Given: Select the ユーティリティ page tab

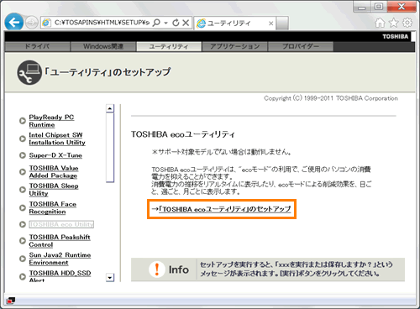Looking at the screenshot, I should click(x=169, y=46).
